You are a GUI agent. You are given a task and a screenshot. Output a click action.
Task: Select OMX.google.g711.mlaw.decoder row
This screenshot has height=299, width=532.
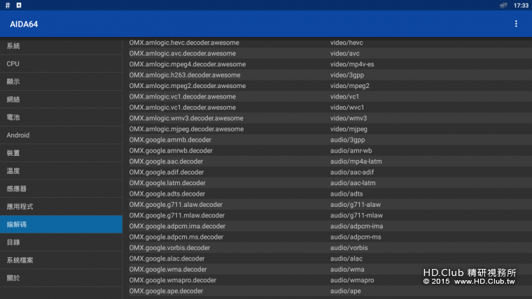point(330,215)
